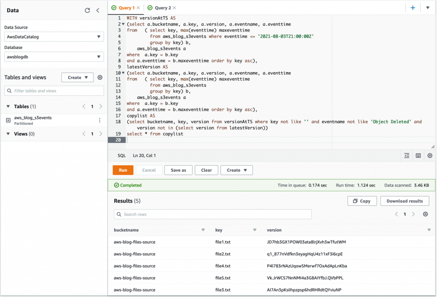Image resolution: width=437 pixels, height=297 pixels.
Task: Open the Data Source dropdown
Action: pos(54,37)
